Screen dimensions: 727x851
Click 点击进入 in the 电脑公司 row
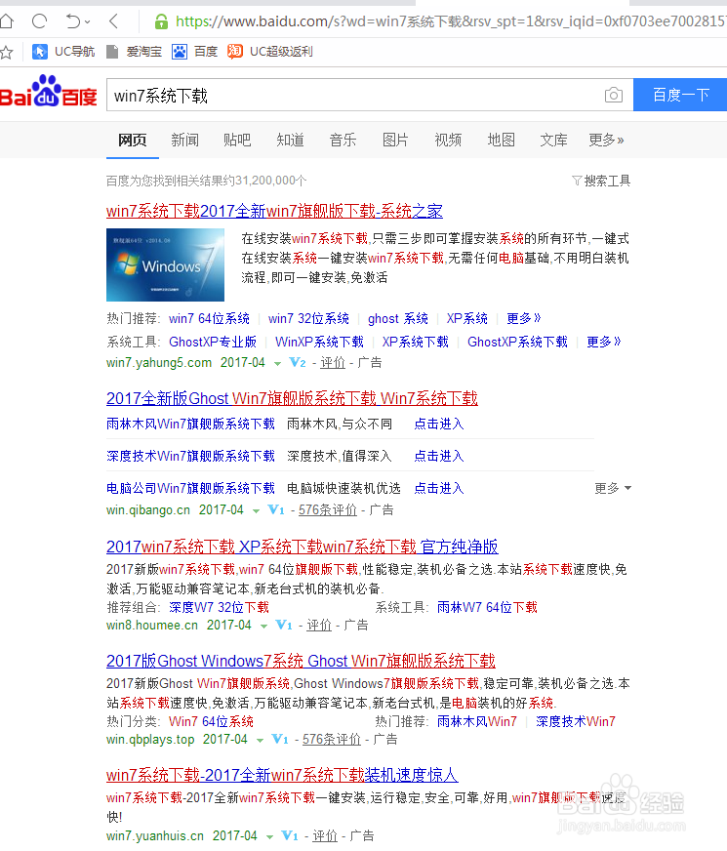pyautogui.click(x=439, y=489)
